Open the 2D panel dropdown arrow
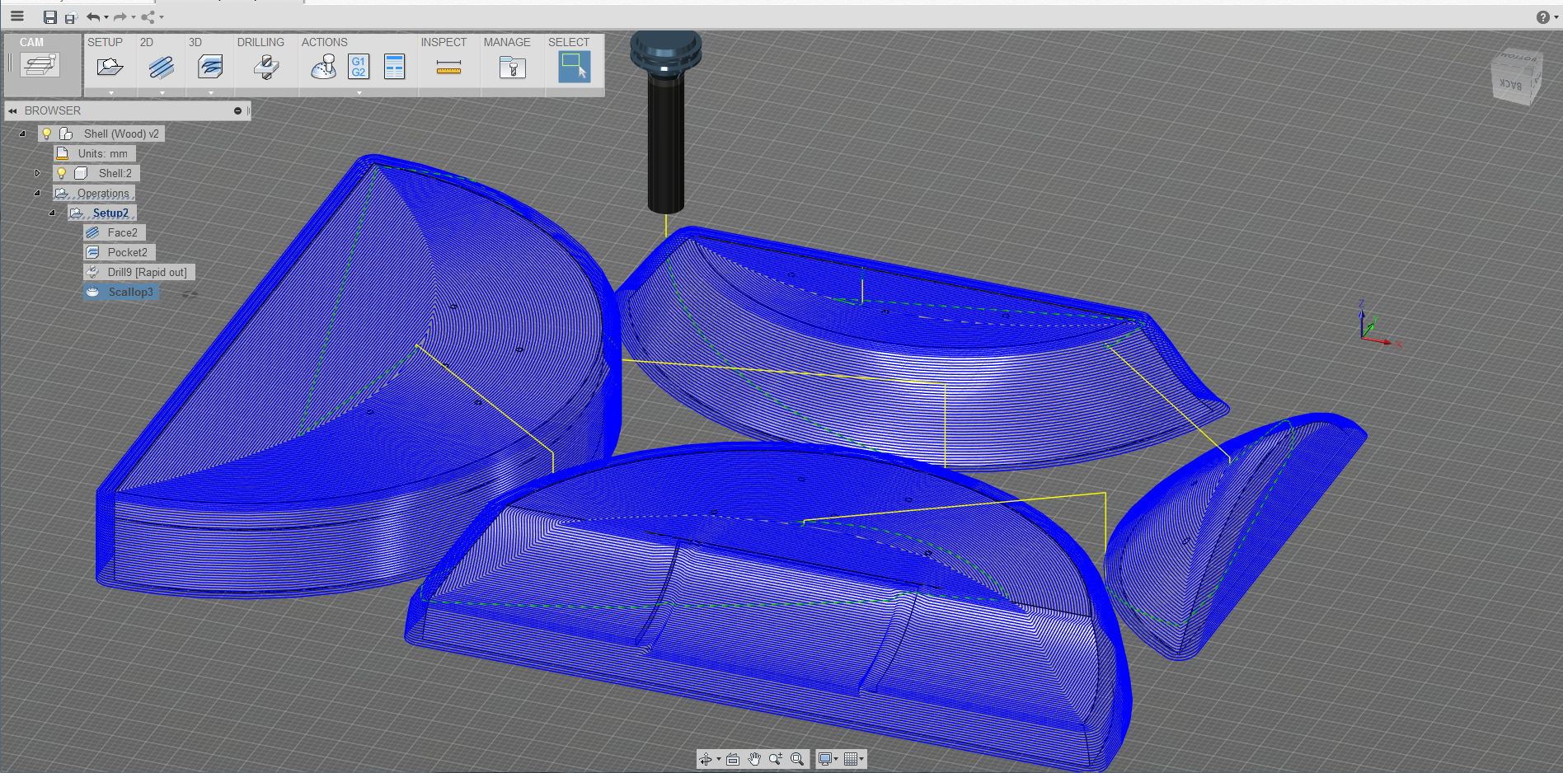The height and width of the screenshot is (773, 1563). [162, 93]
